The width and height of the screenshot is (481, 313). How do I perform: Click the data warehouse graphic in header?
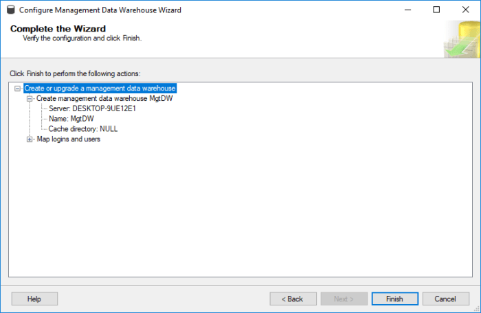[x=459, y=40]
